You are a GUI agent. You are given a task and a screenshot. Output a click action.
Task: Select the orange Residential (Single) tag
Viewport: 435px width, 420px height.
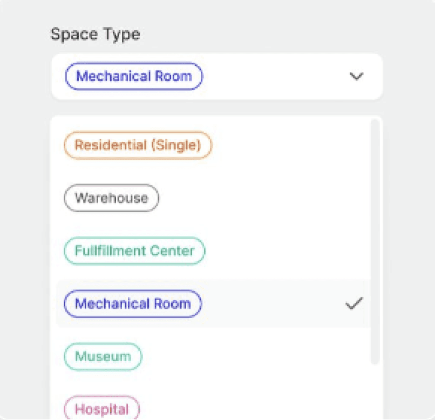tap(138, 145)
